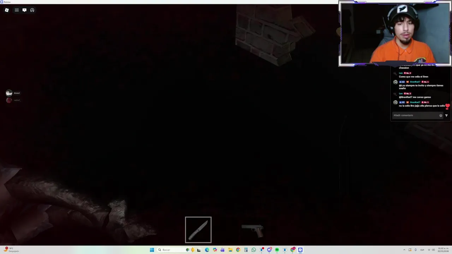Click message '@BrenRad7 me canso ganso'
Screen dimensions: 452x254
coord(415,97)
